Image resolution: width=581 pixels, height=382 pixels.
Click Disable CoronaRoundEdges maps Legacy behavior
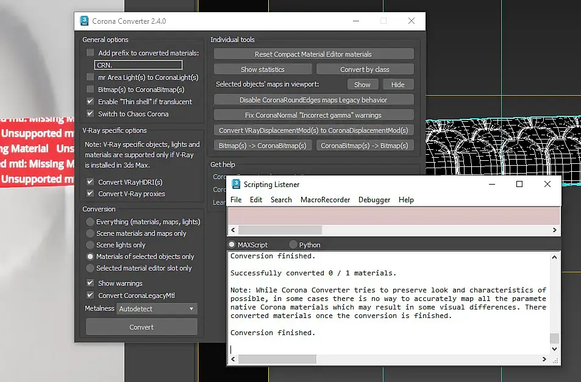coord(313,100)
